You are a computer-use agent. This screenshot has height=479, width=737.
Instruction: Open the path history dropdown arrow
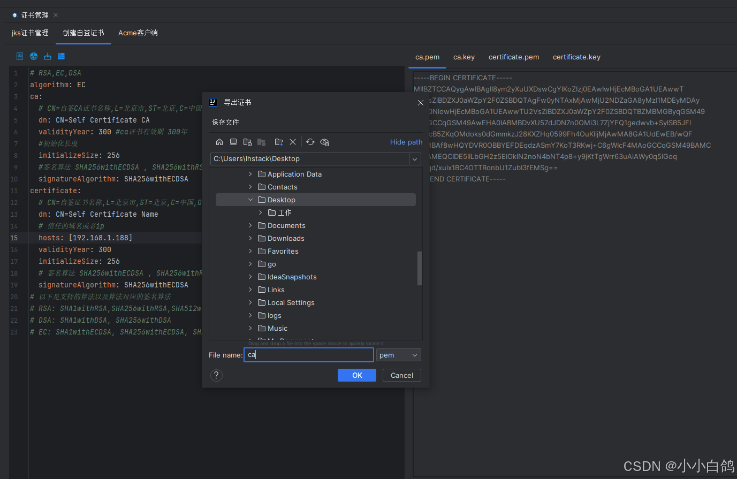[x=414, y=159]
